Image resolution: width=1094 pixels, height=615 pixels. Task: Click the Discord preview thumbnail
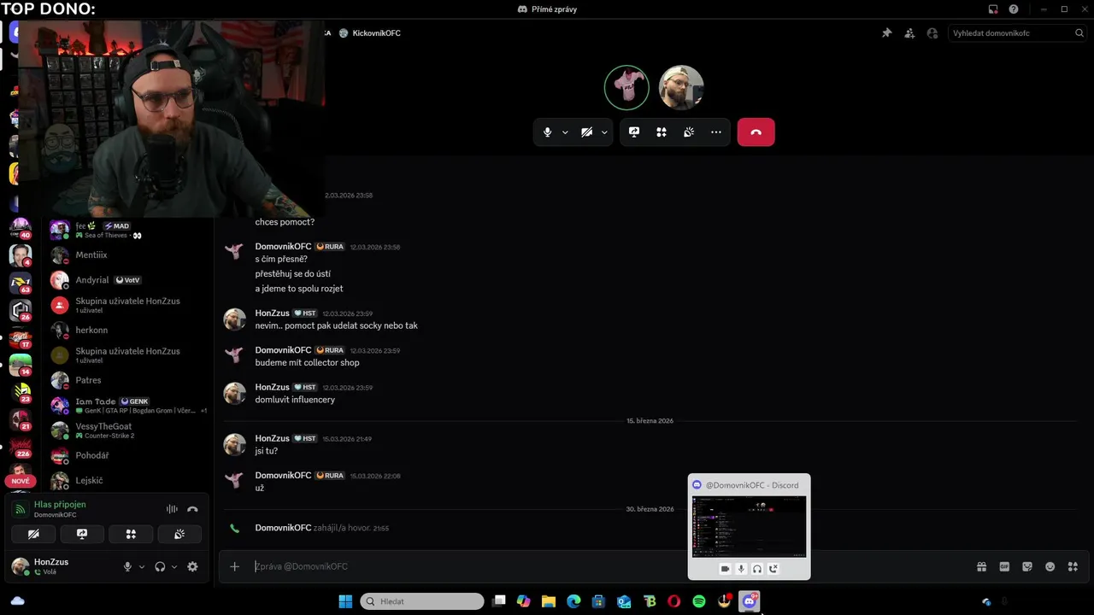(x=749, y=526)
